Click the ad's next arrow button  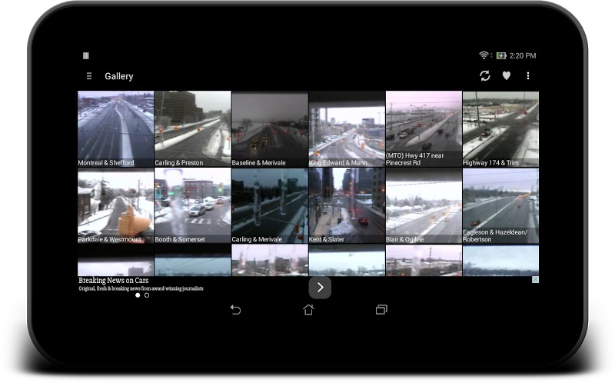tap(320, 288)
